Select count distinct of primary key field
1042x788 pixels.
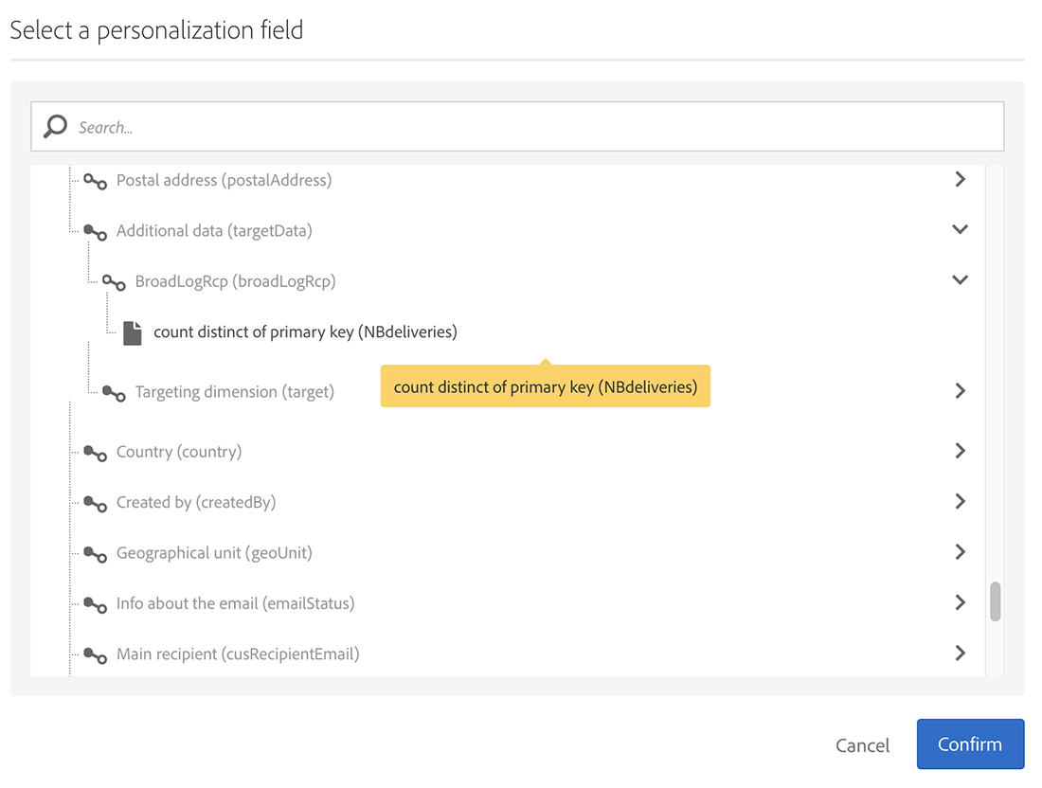click(305, 332)
